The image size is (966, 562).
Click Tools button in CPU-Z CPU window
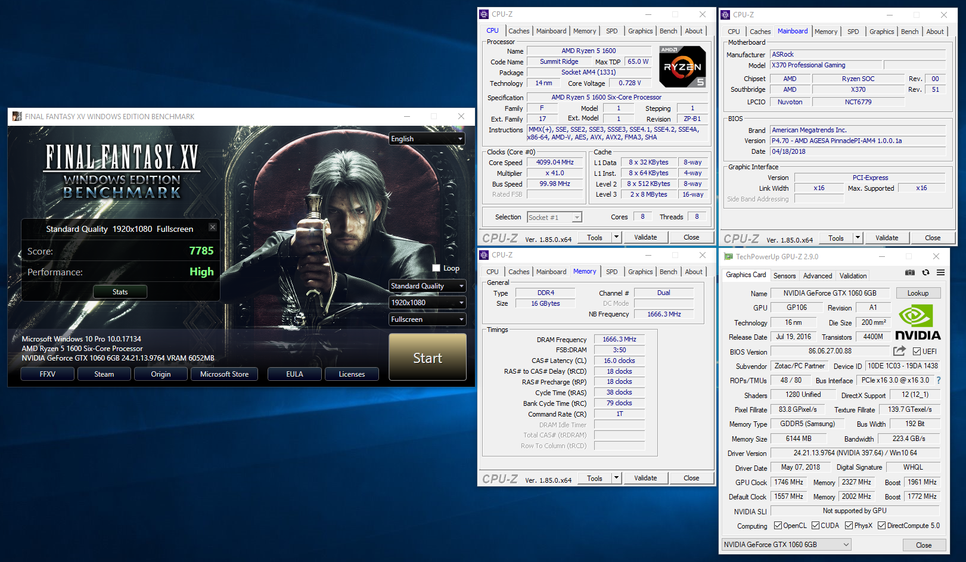[595, 237]
